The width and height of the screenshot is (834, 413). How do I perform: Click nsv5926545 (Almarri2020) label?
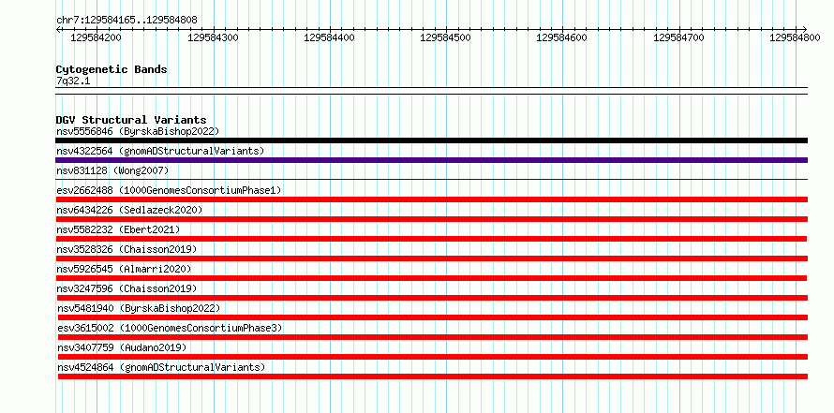click(124, 269)
